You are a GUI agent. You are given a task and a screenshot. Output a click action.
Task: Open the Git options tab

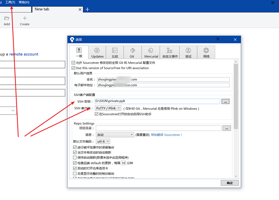pos(133,52)
